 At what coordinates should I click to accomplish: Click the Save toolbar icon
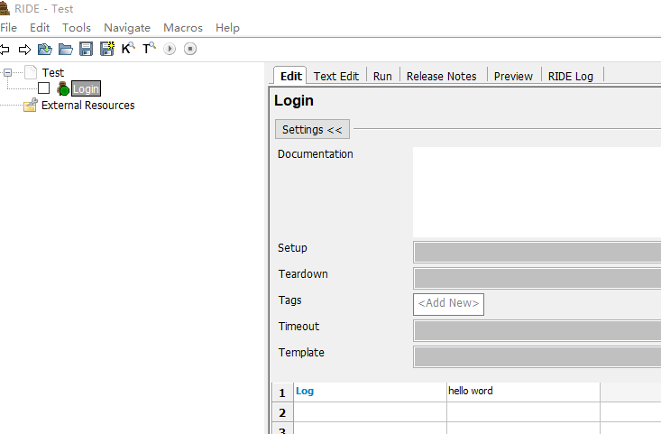87,49
